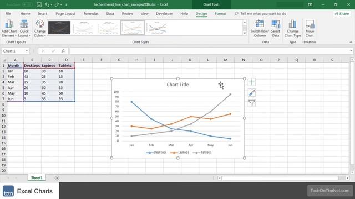Expand the formula bar
The height and width of the screenshot is (199, 355).
351,51
